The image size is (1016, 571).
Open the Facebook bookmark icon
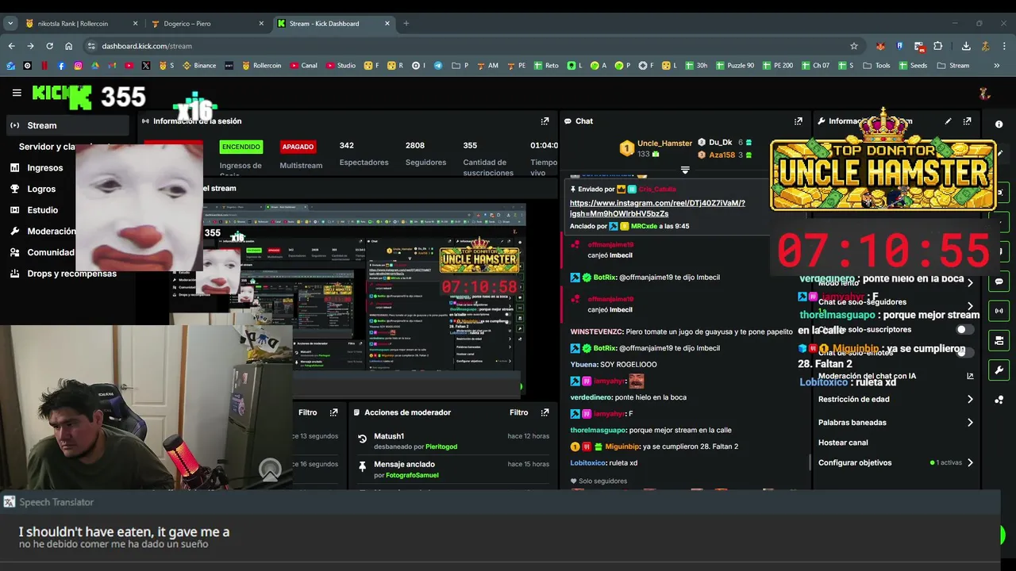[61, 66]
